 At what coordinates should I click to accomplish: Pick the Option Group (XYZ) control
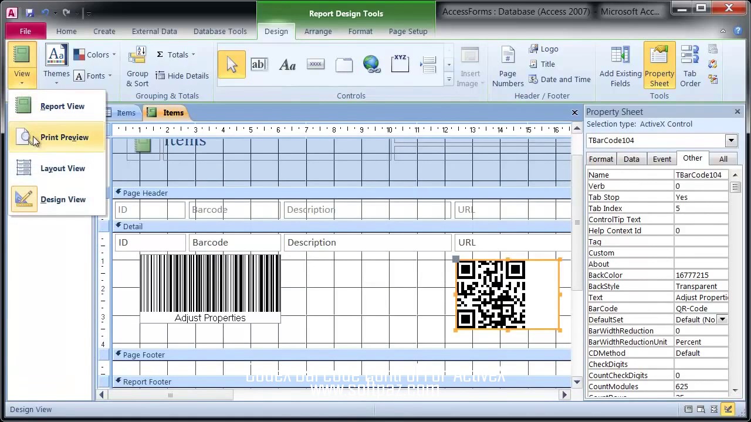400,64
